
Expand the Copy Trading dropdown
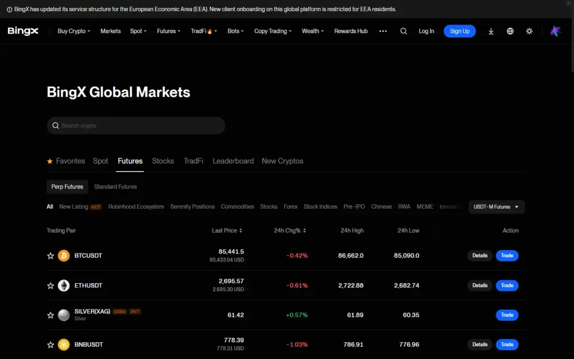[x=273, y=31]
